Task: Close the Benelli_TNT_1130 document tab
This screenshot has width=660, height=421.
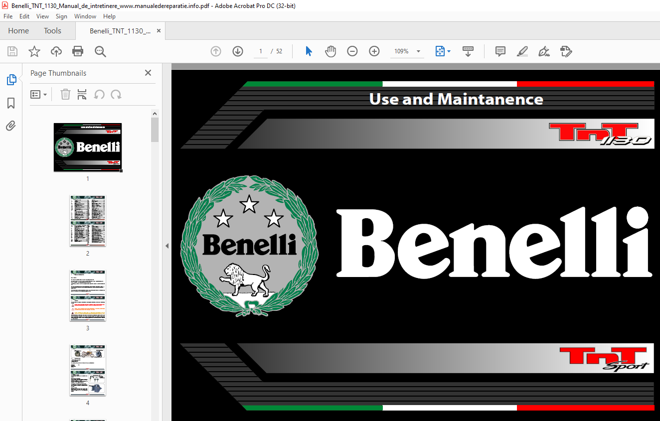Action: (159, 31)
